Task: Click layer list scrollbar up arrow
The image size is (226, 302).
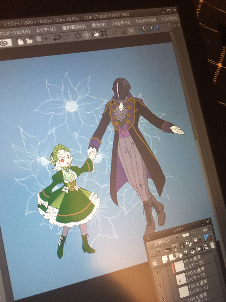Action: 215,252
